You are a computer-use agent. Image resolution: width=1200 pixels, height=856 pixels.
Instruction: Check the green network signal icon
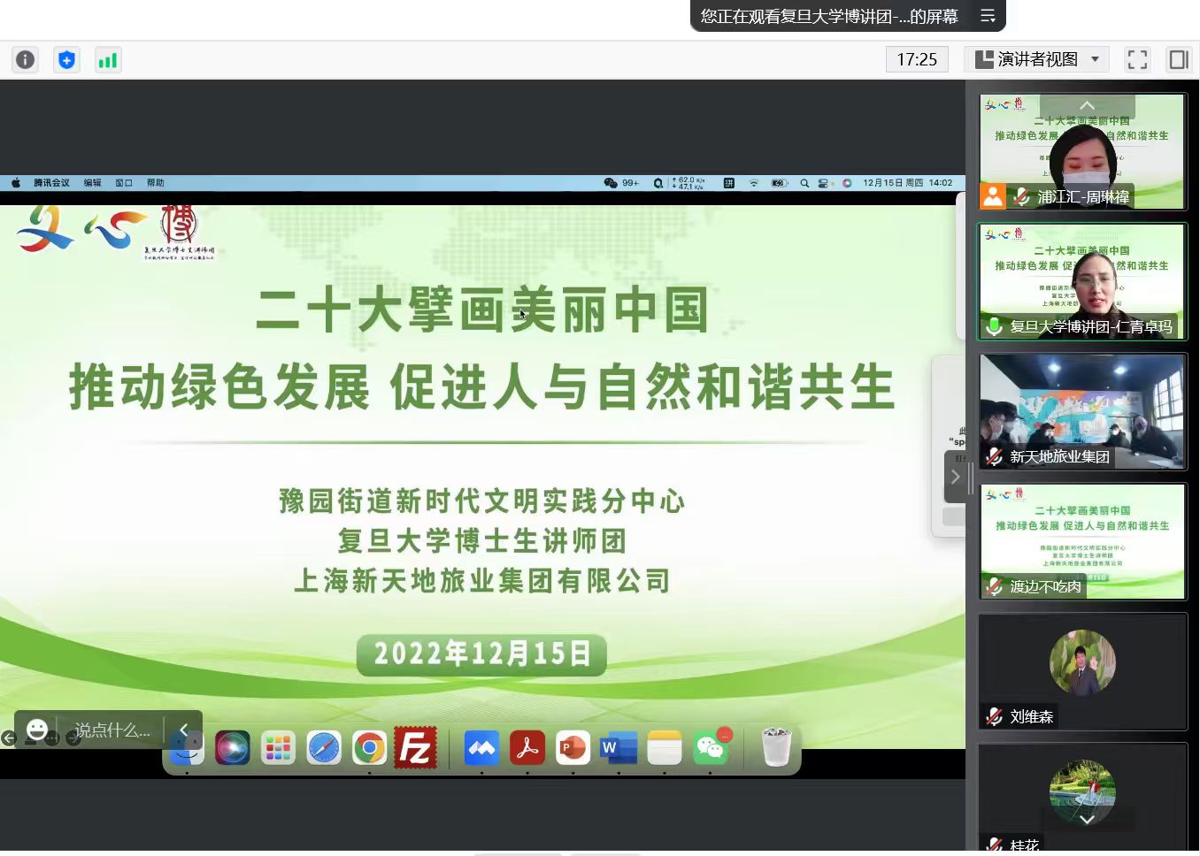(x=108, y=59)
